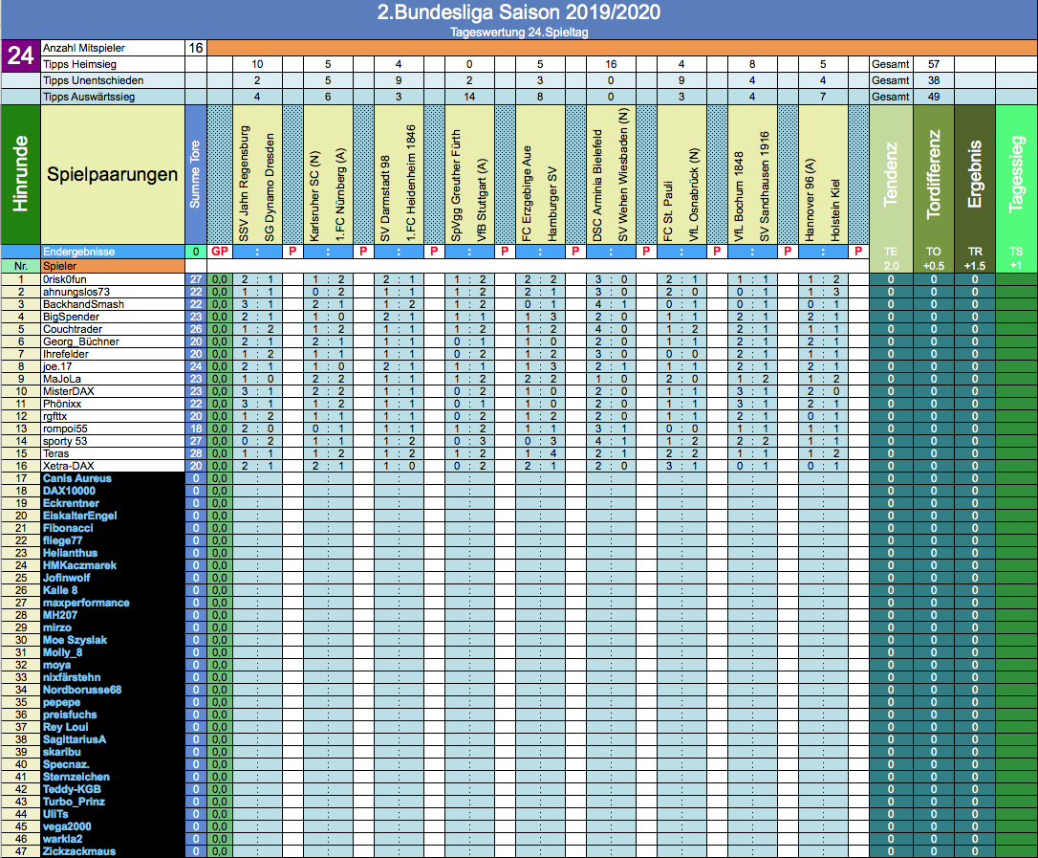The image size is (1038, 858).
Task: Click player name 'MisterDAX'
Action: 68,391
